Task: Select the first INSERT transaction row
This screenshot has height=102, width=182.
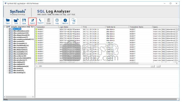Action: (106, 29)
